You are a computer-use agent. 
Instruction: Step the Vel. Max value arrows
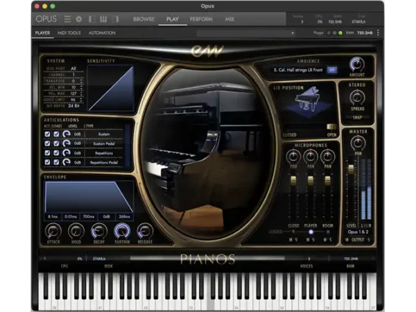click(81, 94)
